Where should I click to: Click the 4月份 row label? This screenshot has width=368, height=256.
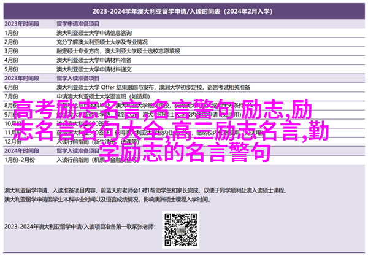point(11,60)
